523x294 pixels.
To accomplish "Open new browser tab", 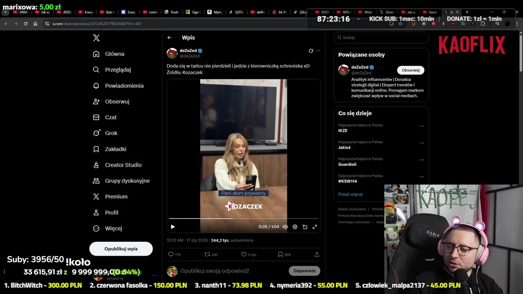I will pyautogui.click(x=467, y=12).
